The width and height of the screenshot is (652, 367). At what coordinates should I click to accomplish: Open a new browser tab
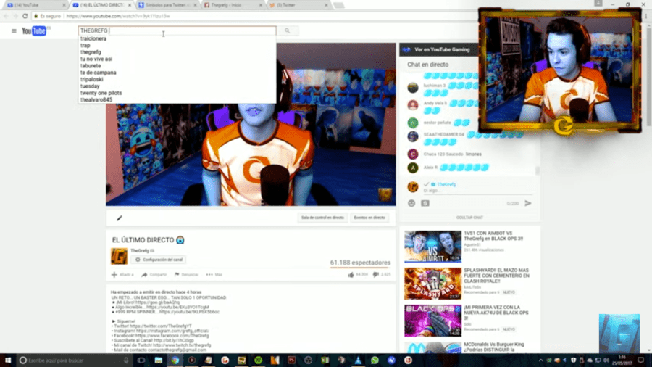click(x=339, y=5)
